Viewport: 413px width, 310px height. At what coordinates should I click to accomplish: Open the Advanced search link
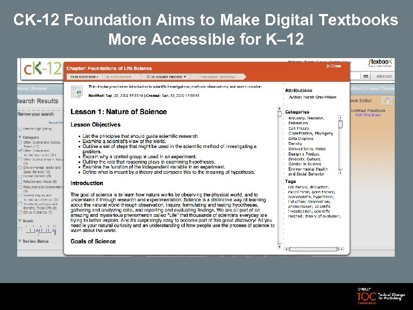[x=384, y=76]
